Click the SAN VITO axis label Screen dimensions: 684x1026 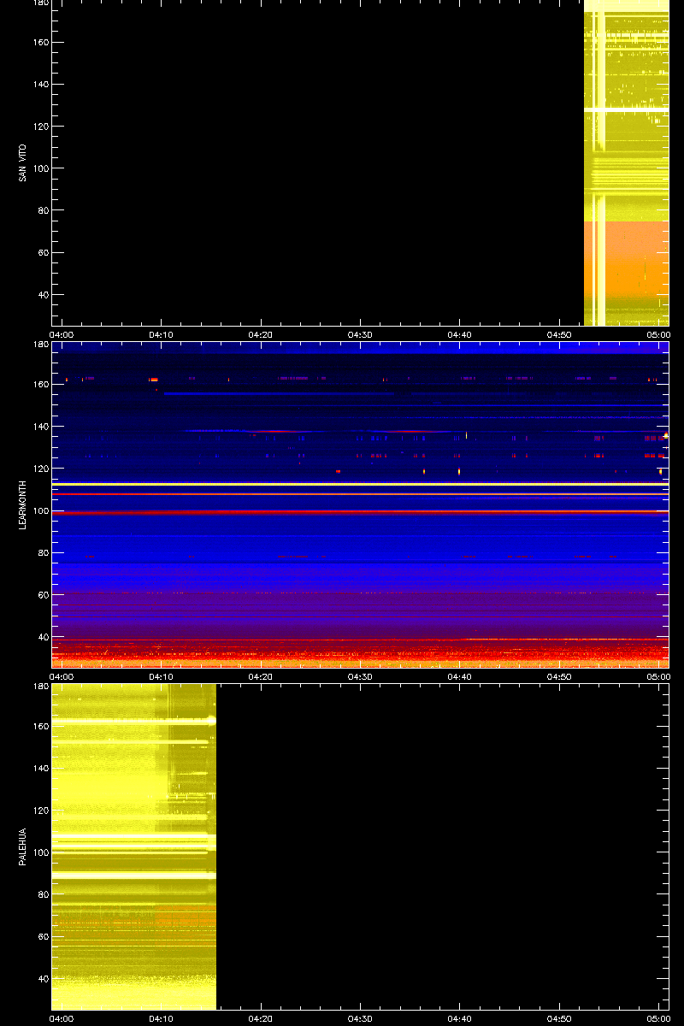coord(23,162)
